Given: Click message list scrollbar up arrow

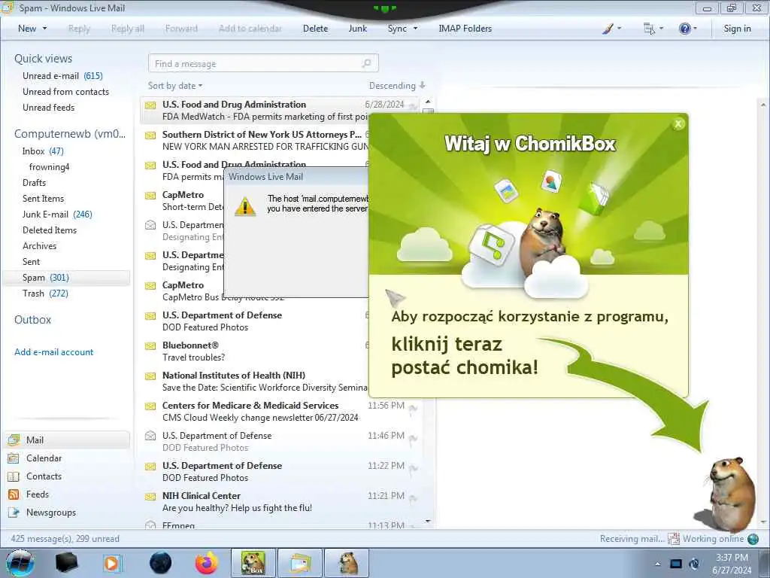Looking at the screenshot, I should [x=428, y=102].
